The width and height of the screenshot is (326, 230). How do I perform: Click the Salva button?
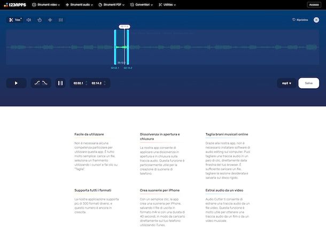pos(308,83)
